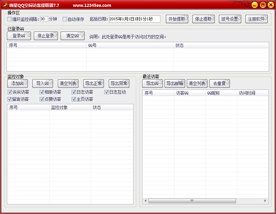Enable the 循环监控间隔 checkbox
The width and height of the screenshot is (276, 214).
(x=10, y=19)
